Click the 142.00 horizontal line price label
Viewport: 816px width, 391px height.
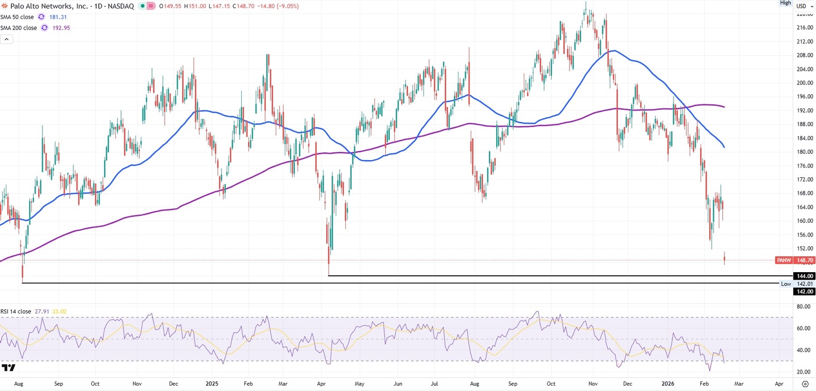pos(804,291)
